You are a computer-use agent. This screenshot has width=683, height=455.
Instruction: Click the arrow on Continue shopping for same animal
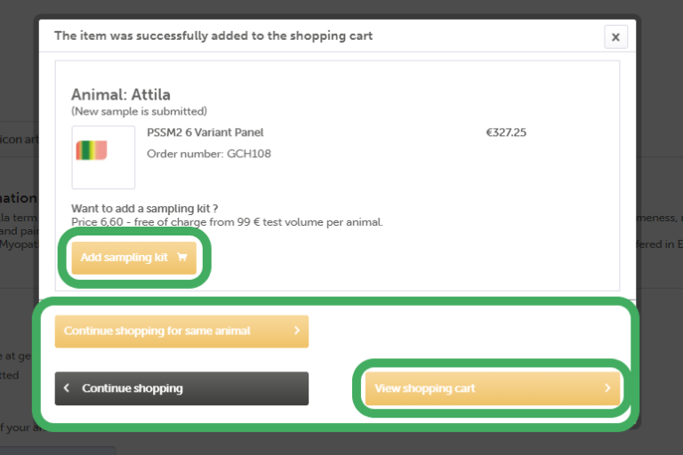tap(297, 331)
